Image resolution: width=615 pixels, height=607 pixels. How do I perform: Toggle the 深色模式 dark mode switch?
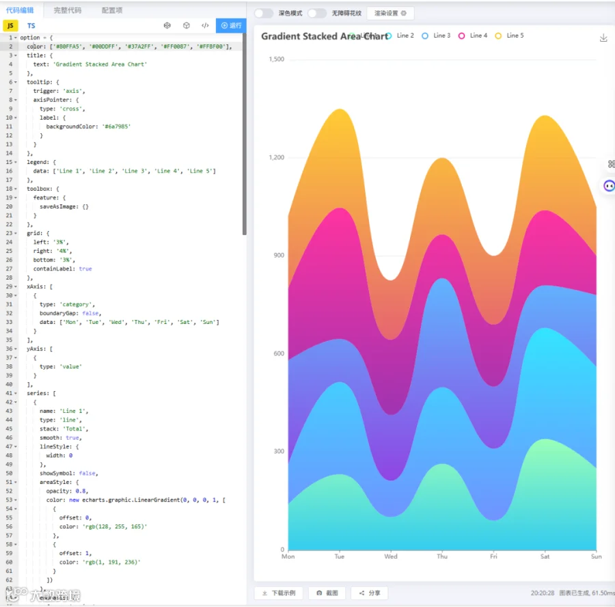[x=264, y=14]
